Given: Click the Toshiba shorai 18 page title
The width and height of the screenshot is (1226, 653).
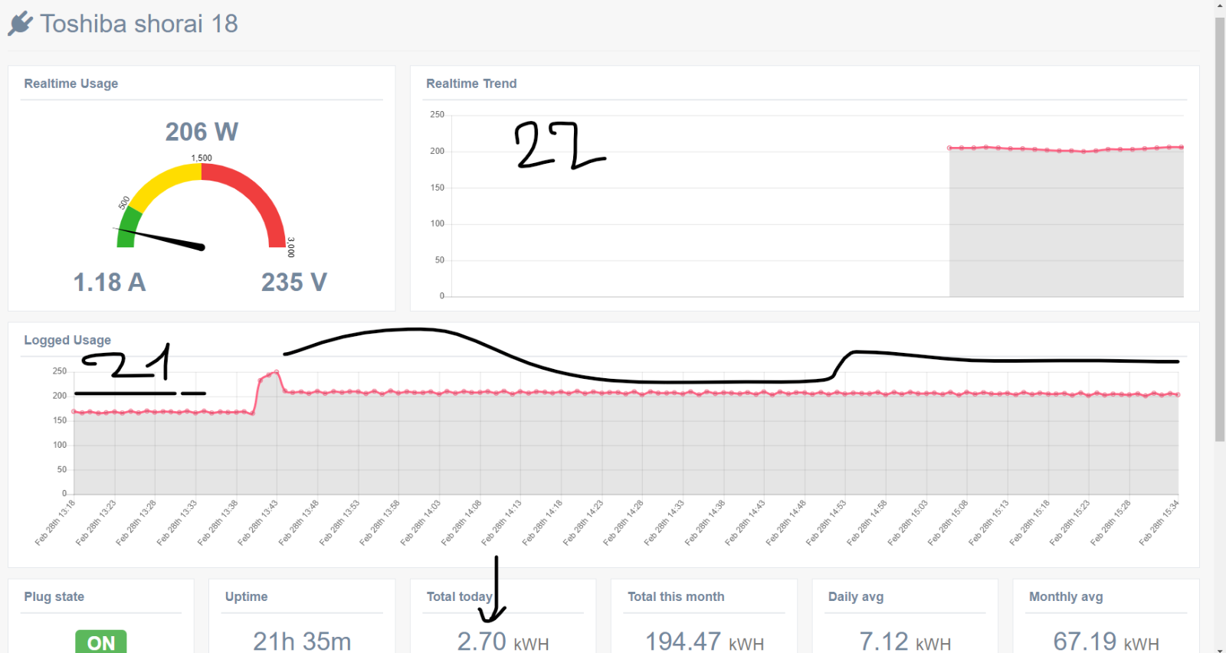Looking at the screenshot, I should pos(139,24).
